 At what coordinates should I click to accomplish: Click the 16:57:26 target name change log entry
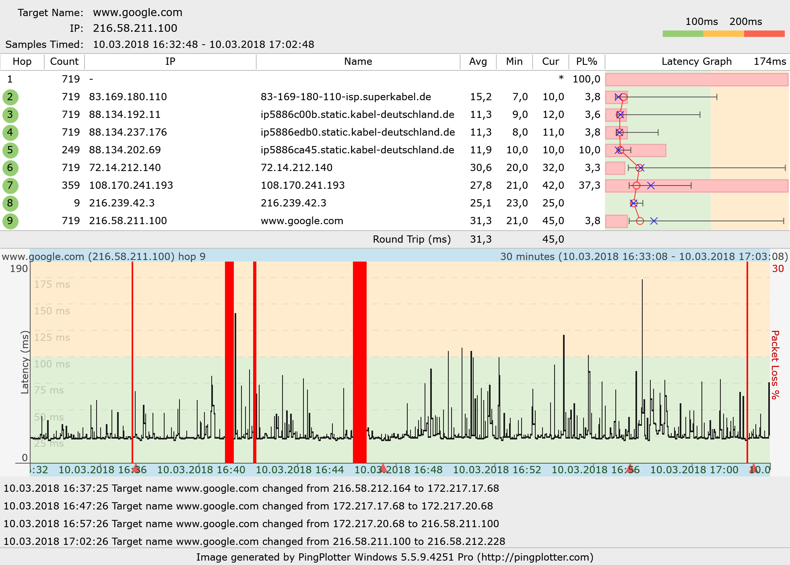click(x=251, y=524)
